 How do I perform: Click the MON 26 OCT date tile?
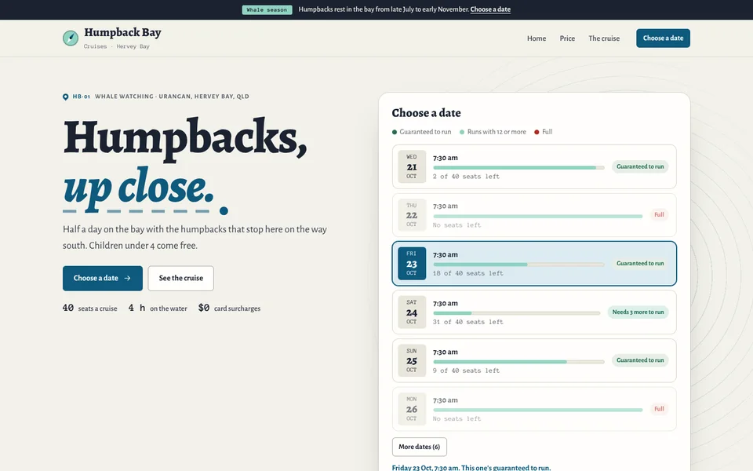[x=412, y=409]
